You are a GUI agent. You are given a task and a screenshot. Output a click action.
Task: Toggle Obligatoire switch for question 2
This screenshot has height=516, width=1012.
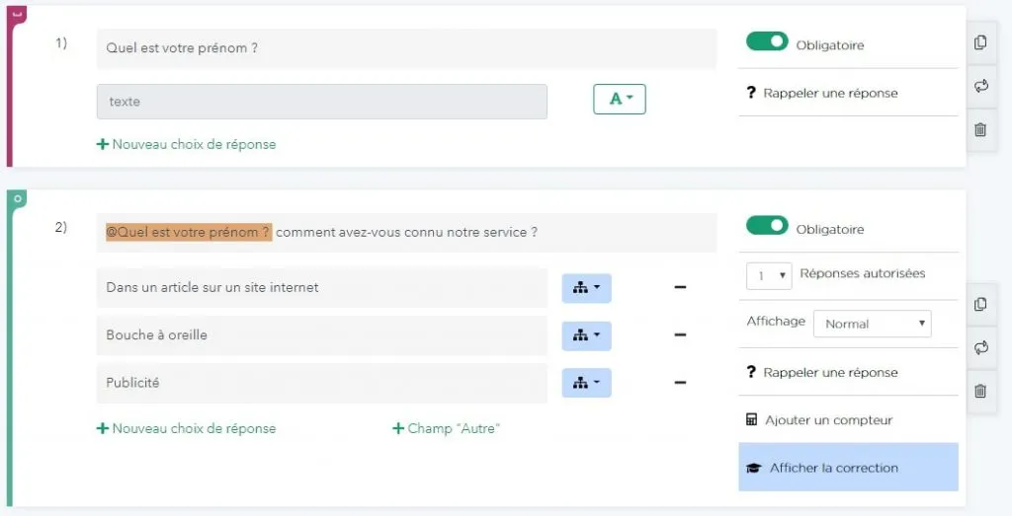point(767,227)
